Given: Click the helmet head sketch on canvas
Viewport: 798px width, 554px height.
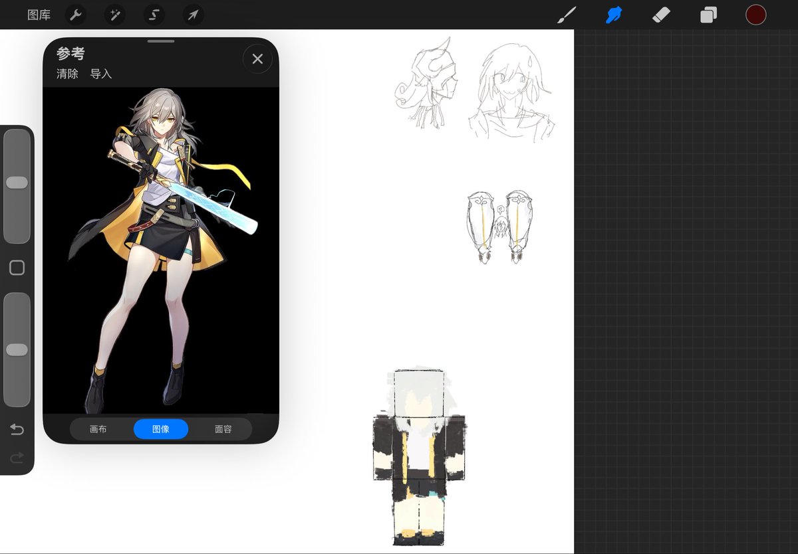Looking at the screenshot, I should click(428, 82).
